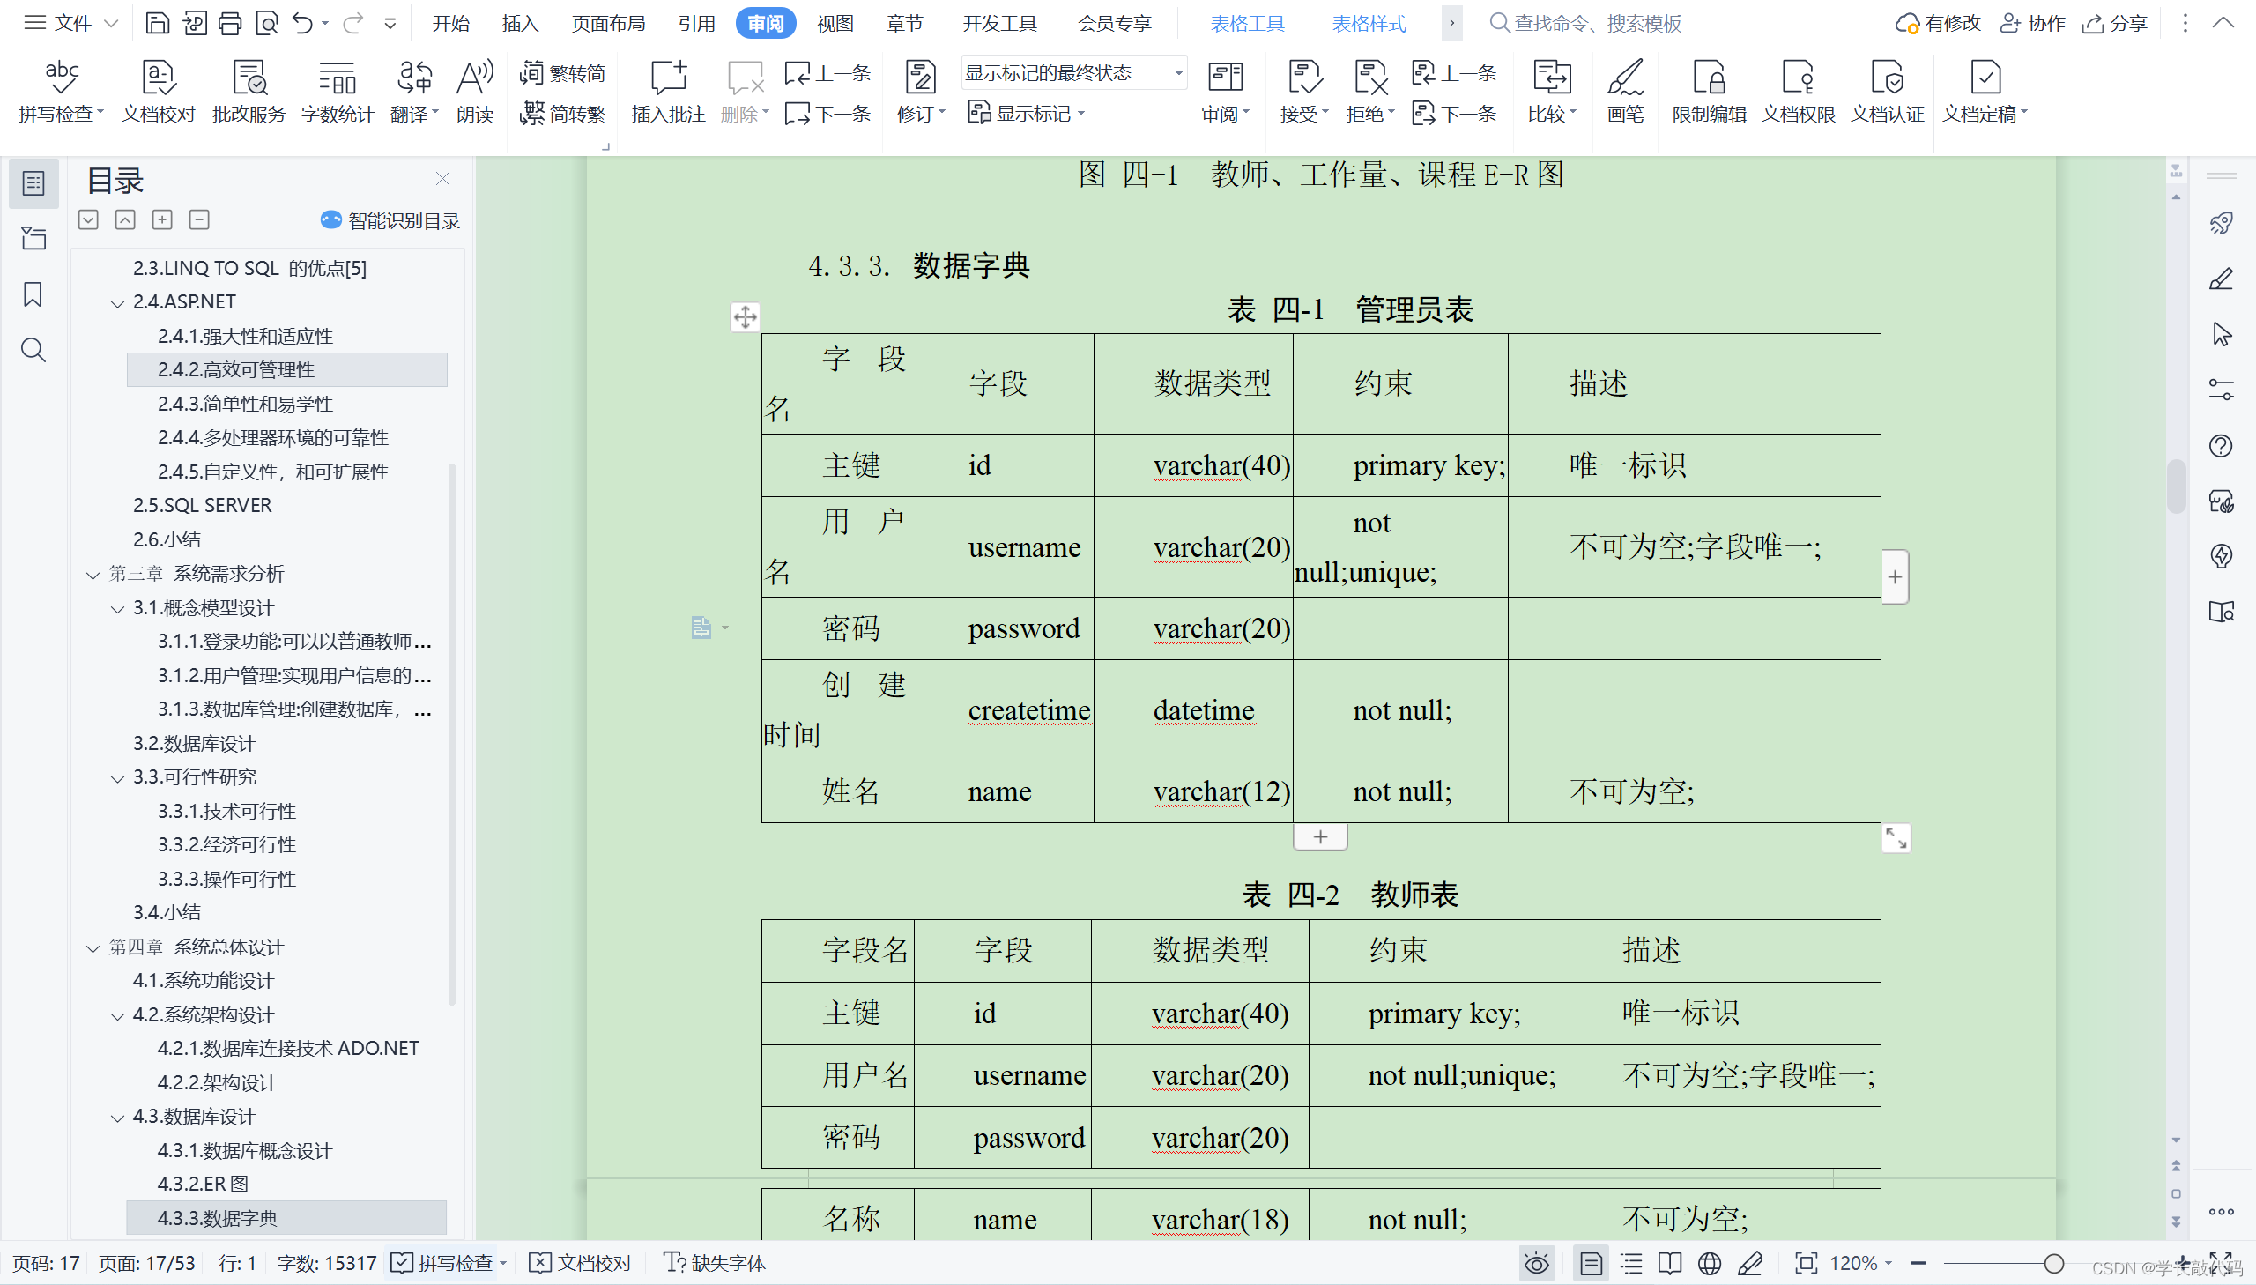The image size is (2256, 1285).
Task: Go to 3.2.数据库设计 heading
Action: (194, 743)
